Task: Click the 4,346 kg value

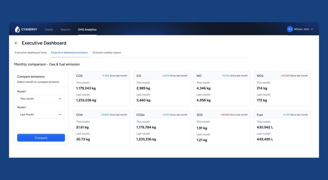Action: coord(203,88)
